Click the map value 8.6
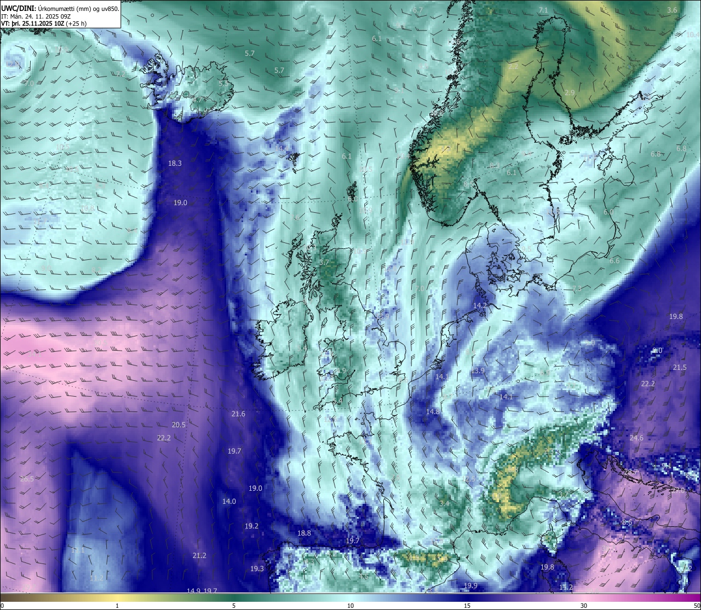Image resolution: width=701 pixels, height=610 pixels. point(628,522)
